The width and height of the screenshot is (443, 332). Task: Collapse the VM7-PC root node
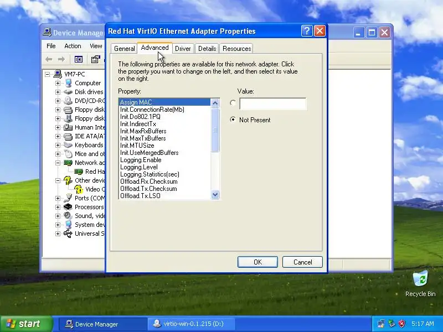click(x=48, y=74)
